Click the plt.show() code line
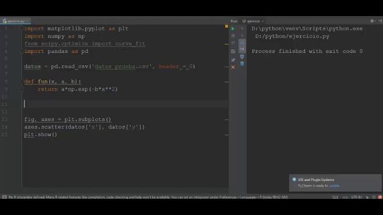Image resolution: width=383 pixels, height=215 pixels. 41,134
